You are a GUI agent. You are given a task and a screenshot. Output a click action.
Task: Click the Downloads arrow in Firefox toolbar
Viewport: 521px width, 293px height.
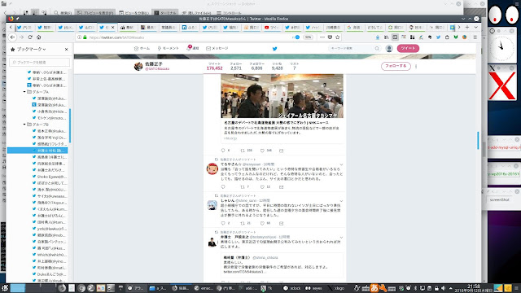378,37
